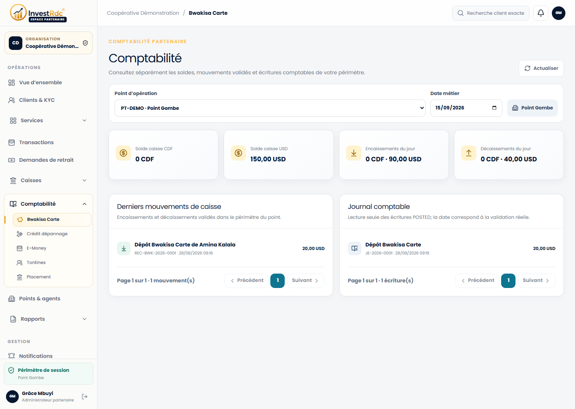Click the logout icon beside Grâce Mbuyi

tap(85, 397)
